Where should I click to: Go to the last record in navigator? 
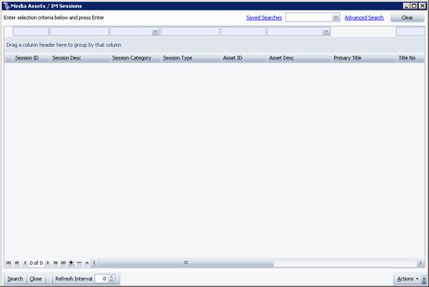[63, 262]
